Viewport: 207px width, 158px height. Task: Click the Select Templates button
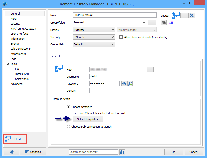(88, 119)
